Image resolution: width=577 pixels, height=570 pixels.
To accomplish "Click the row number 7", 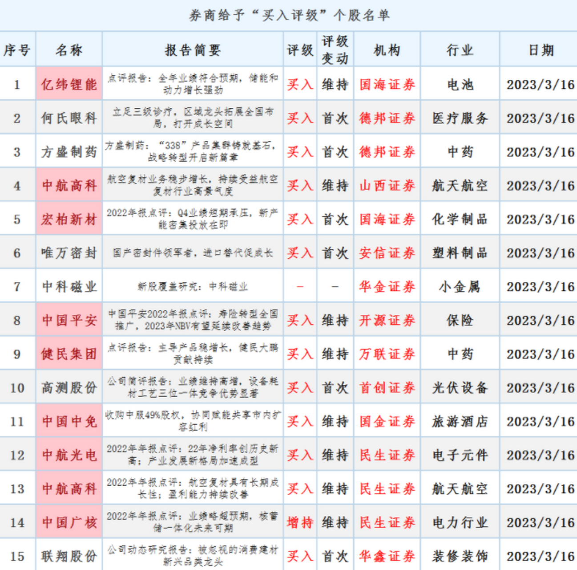I will coord(17,286).
